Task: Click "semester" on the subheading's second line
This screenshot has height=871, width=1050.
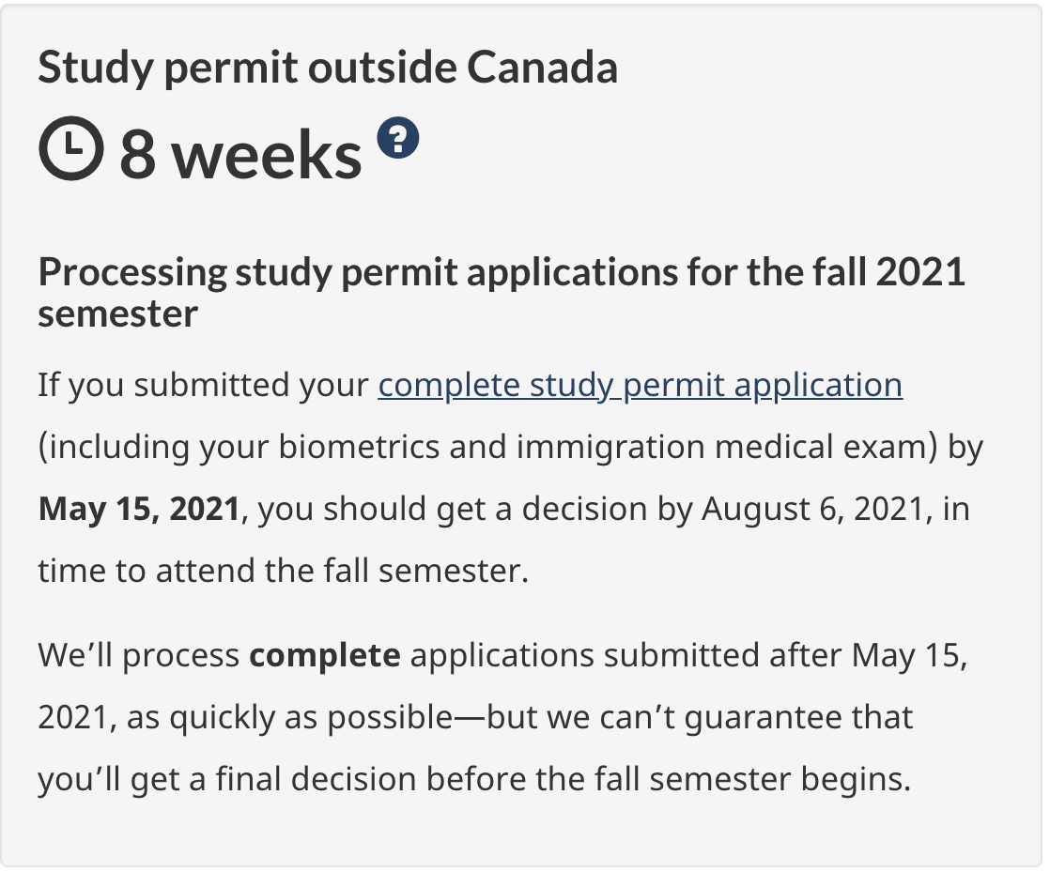Action: tap(117, 313)
